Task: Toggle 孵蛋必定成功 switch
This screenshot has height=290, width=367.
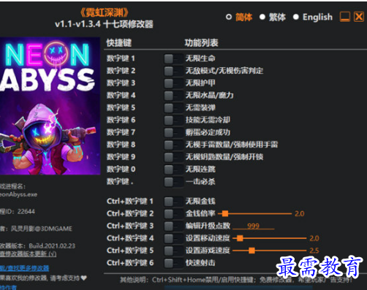Action: tap(173, 132)
